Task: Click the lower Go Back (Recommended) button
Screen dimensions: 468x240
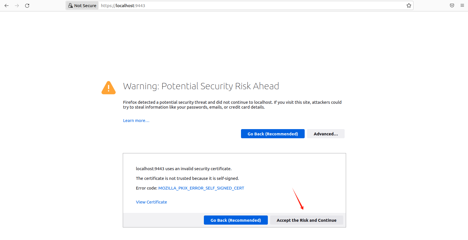Action: tap(236, 220)
